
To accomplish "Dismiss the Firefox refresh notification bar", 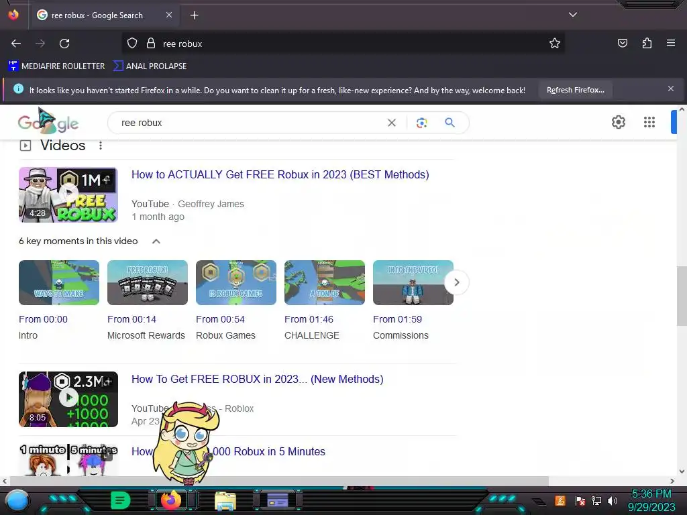I will coord(670,89).
